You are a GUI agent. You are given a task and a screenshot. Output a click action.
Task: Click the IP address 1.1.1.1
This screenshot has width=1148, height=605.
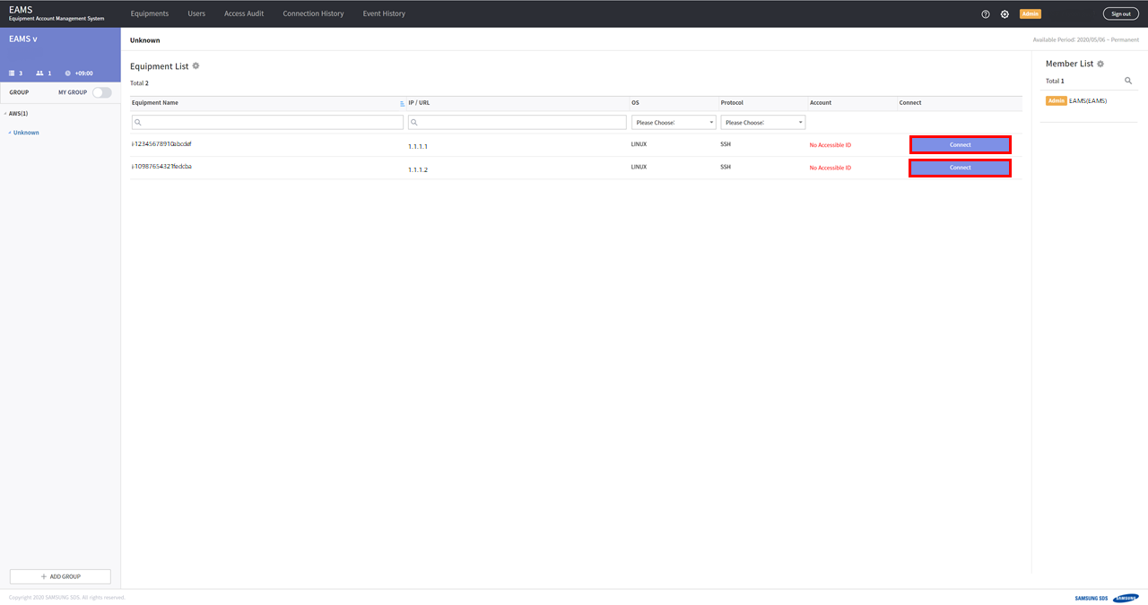click(x=418, y=145)
